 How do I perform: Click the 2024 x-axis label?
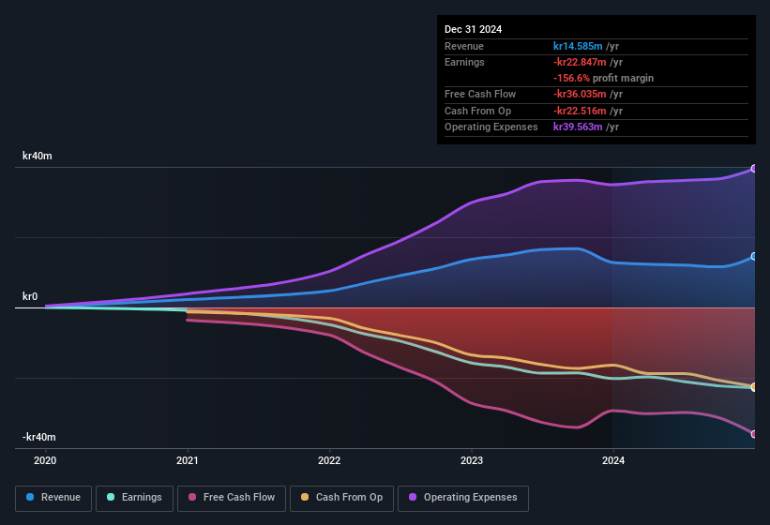(613, 460)
